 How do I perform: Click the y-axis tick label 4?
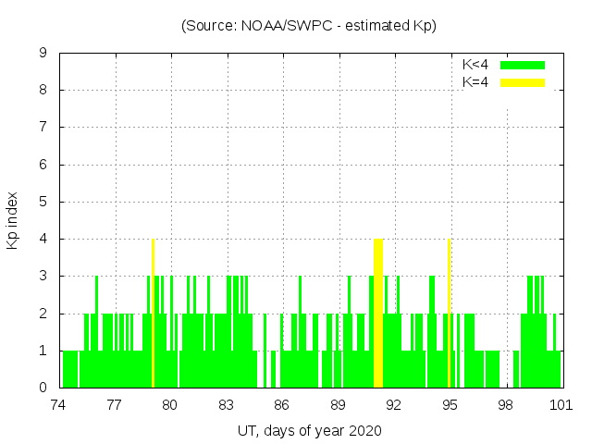pos(43,240)
